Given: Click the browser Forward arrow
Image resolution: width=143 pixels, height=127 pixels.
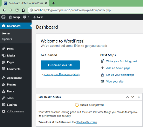Looking at the screenshot, I should click(x=10, y=10).
